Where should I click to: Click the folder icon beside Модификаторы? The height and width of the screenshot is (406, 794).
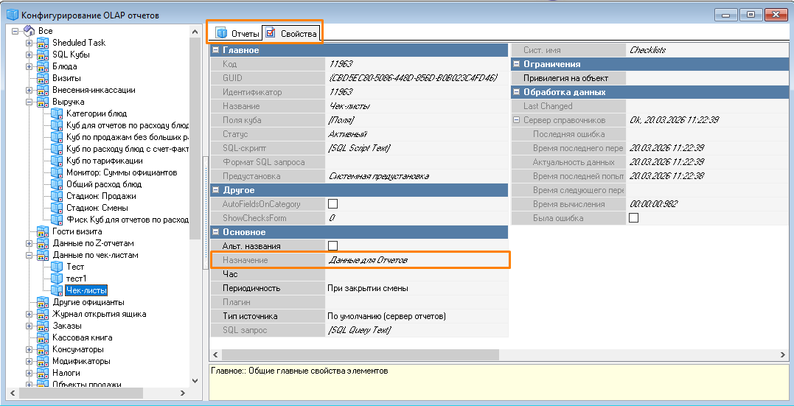[x=43, y=361]
